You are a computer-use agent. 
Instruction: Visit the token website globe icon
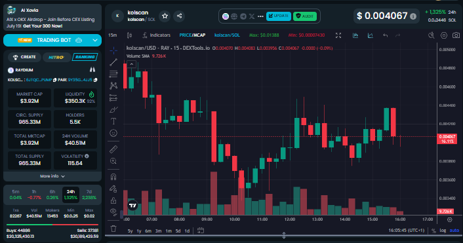pos(234,16)
